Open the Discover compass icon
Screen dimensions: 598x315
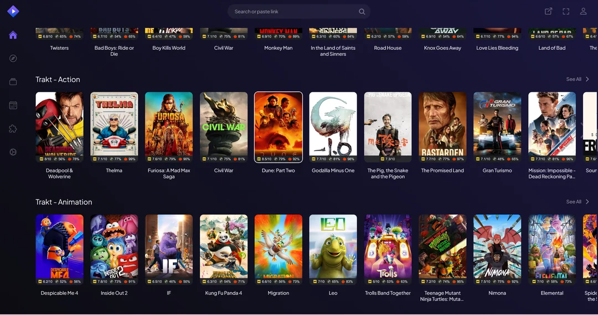point(13,59)
